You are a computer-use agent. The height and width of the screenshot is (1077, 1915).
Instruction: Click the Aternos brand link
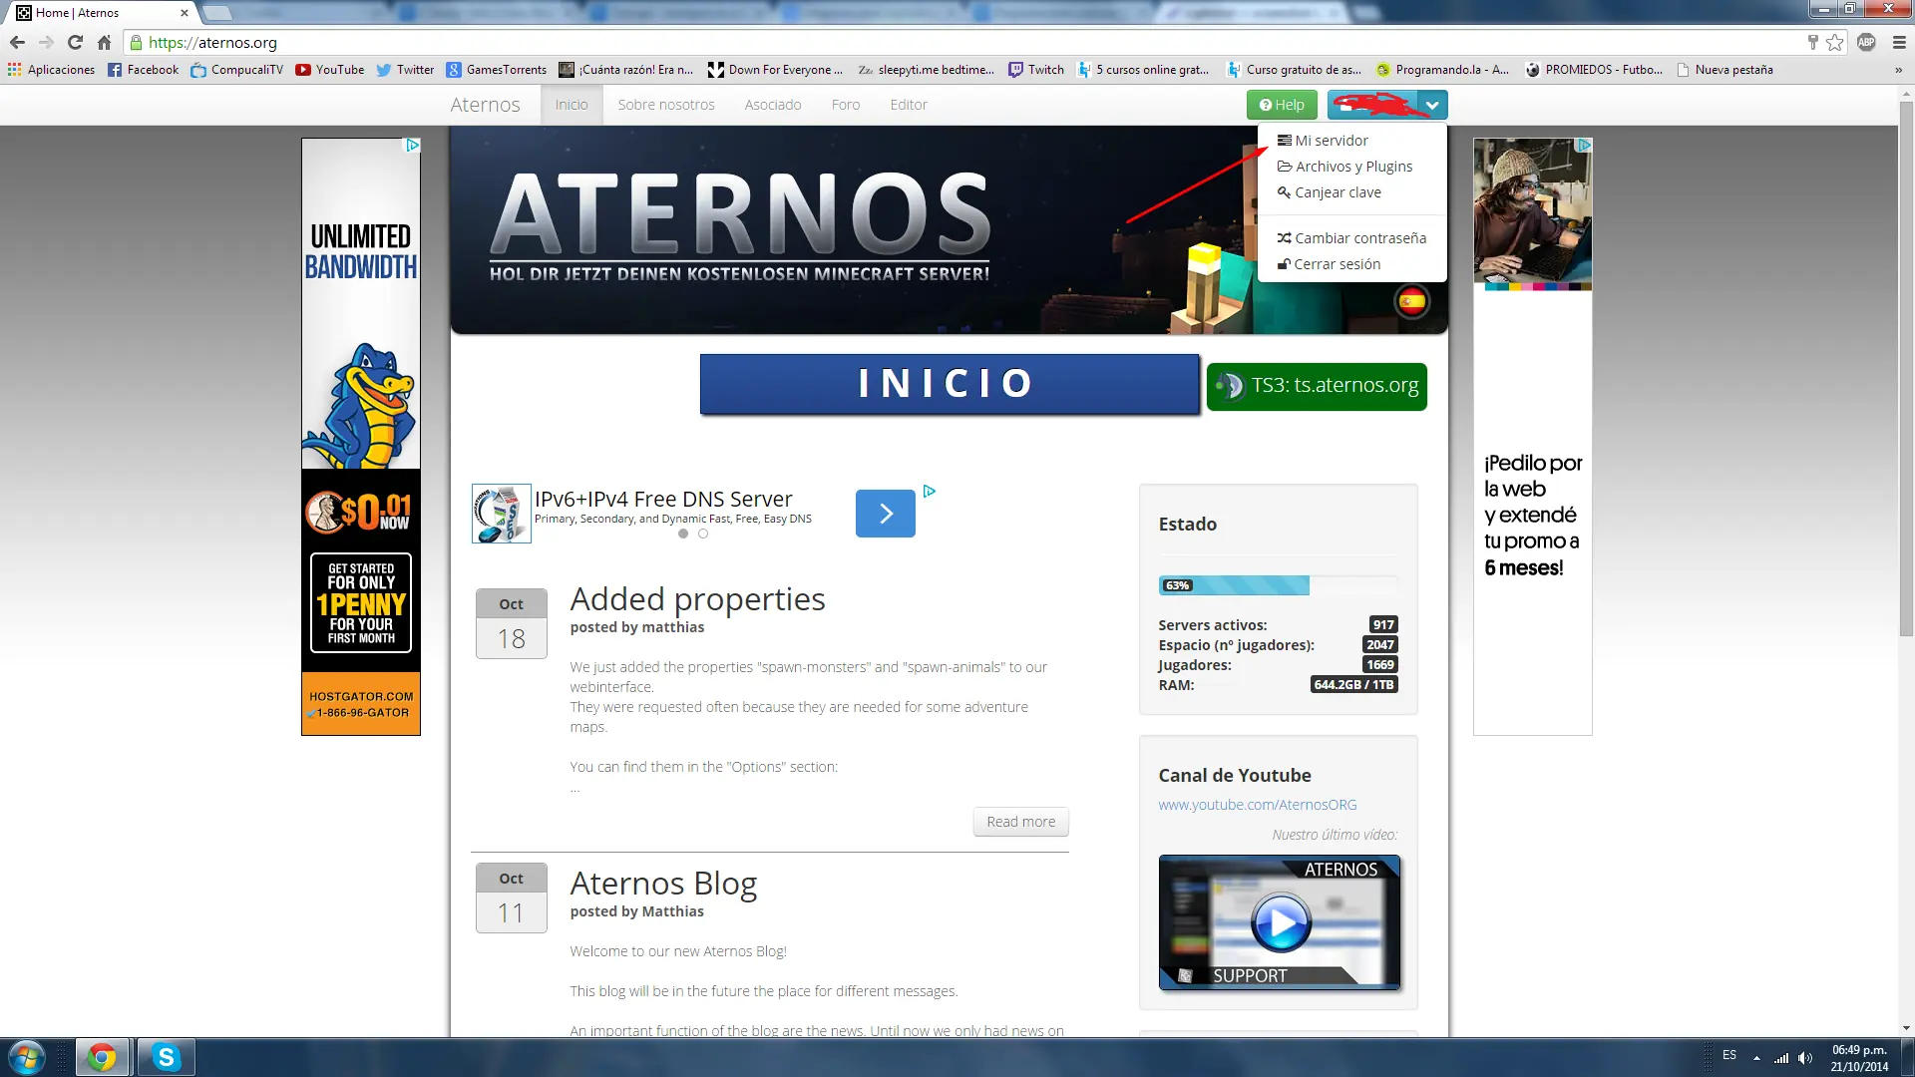point(485,105)
